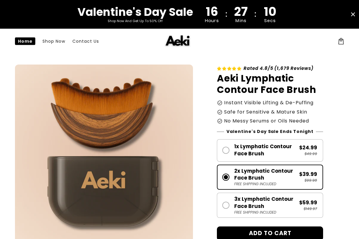Dismiss the Valentine's Day Sale banner
Screen dimensions: 359x239
pyautogui.click(x=353, y=14)
